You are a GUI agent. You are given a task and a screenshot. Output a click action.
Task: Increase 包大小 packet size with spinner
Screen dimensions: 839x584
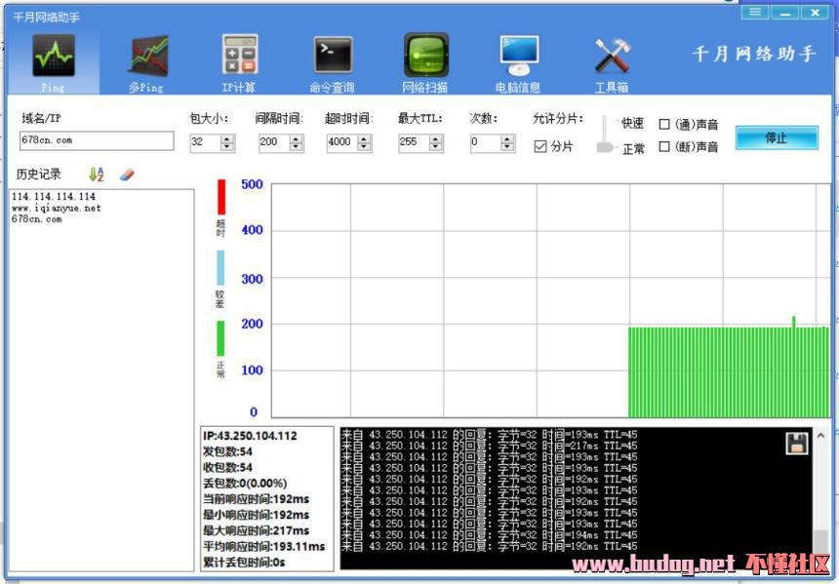(x=227, y=138)
